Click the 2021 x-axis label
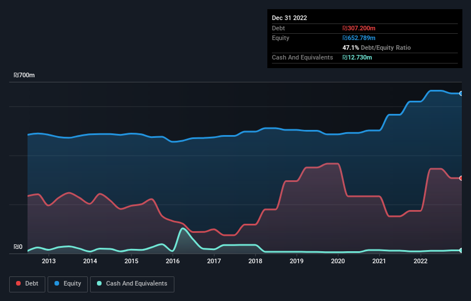The width and height of the screenshot is (471, 301). click(x=379, y=261)
